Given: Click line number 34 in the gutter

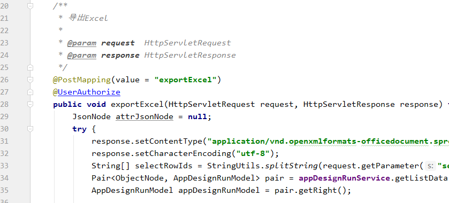Looking at the screenshot, I should [4, 178].
